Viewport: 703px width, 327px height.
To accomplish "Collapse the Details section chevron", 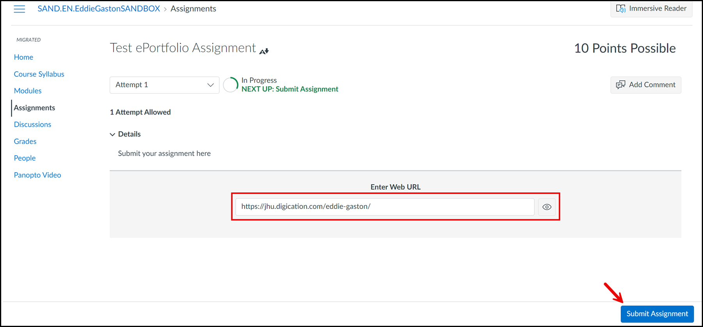I will click(112, 134).
